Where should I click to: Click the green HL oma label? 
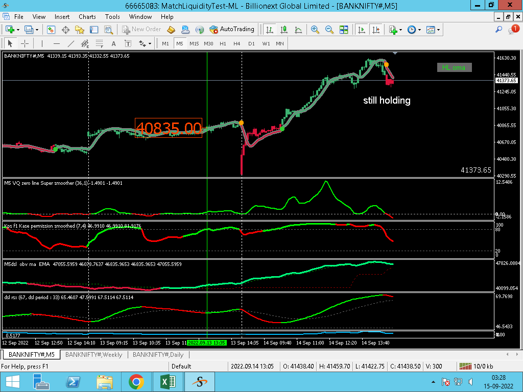point(454,68)
